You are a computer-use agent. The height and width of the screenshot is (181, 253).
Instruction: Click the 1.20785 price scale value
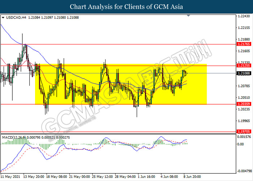coord(243,86)
